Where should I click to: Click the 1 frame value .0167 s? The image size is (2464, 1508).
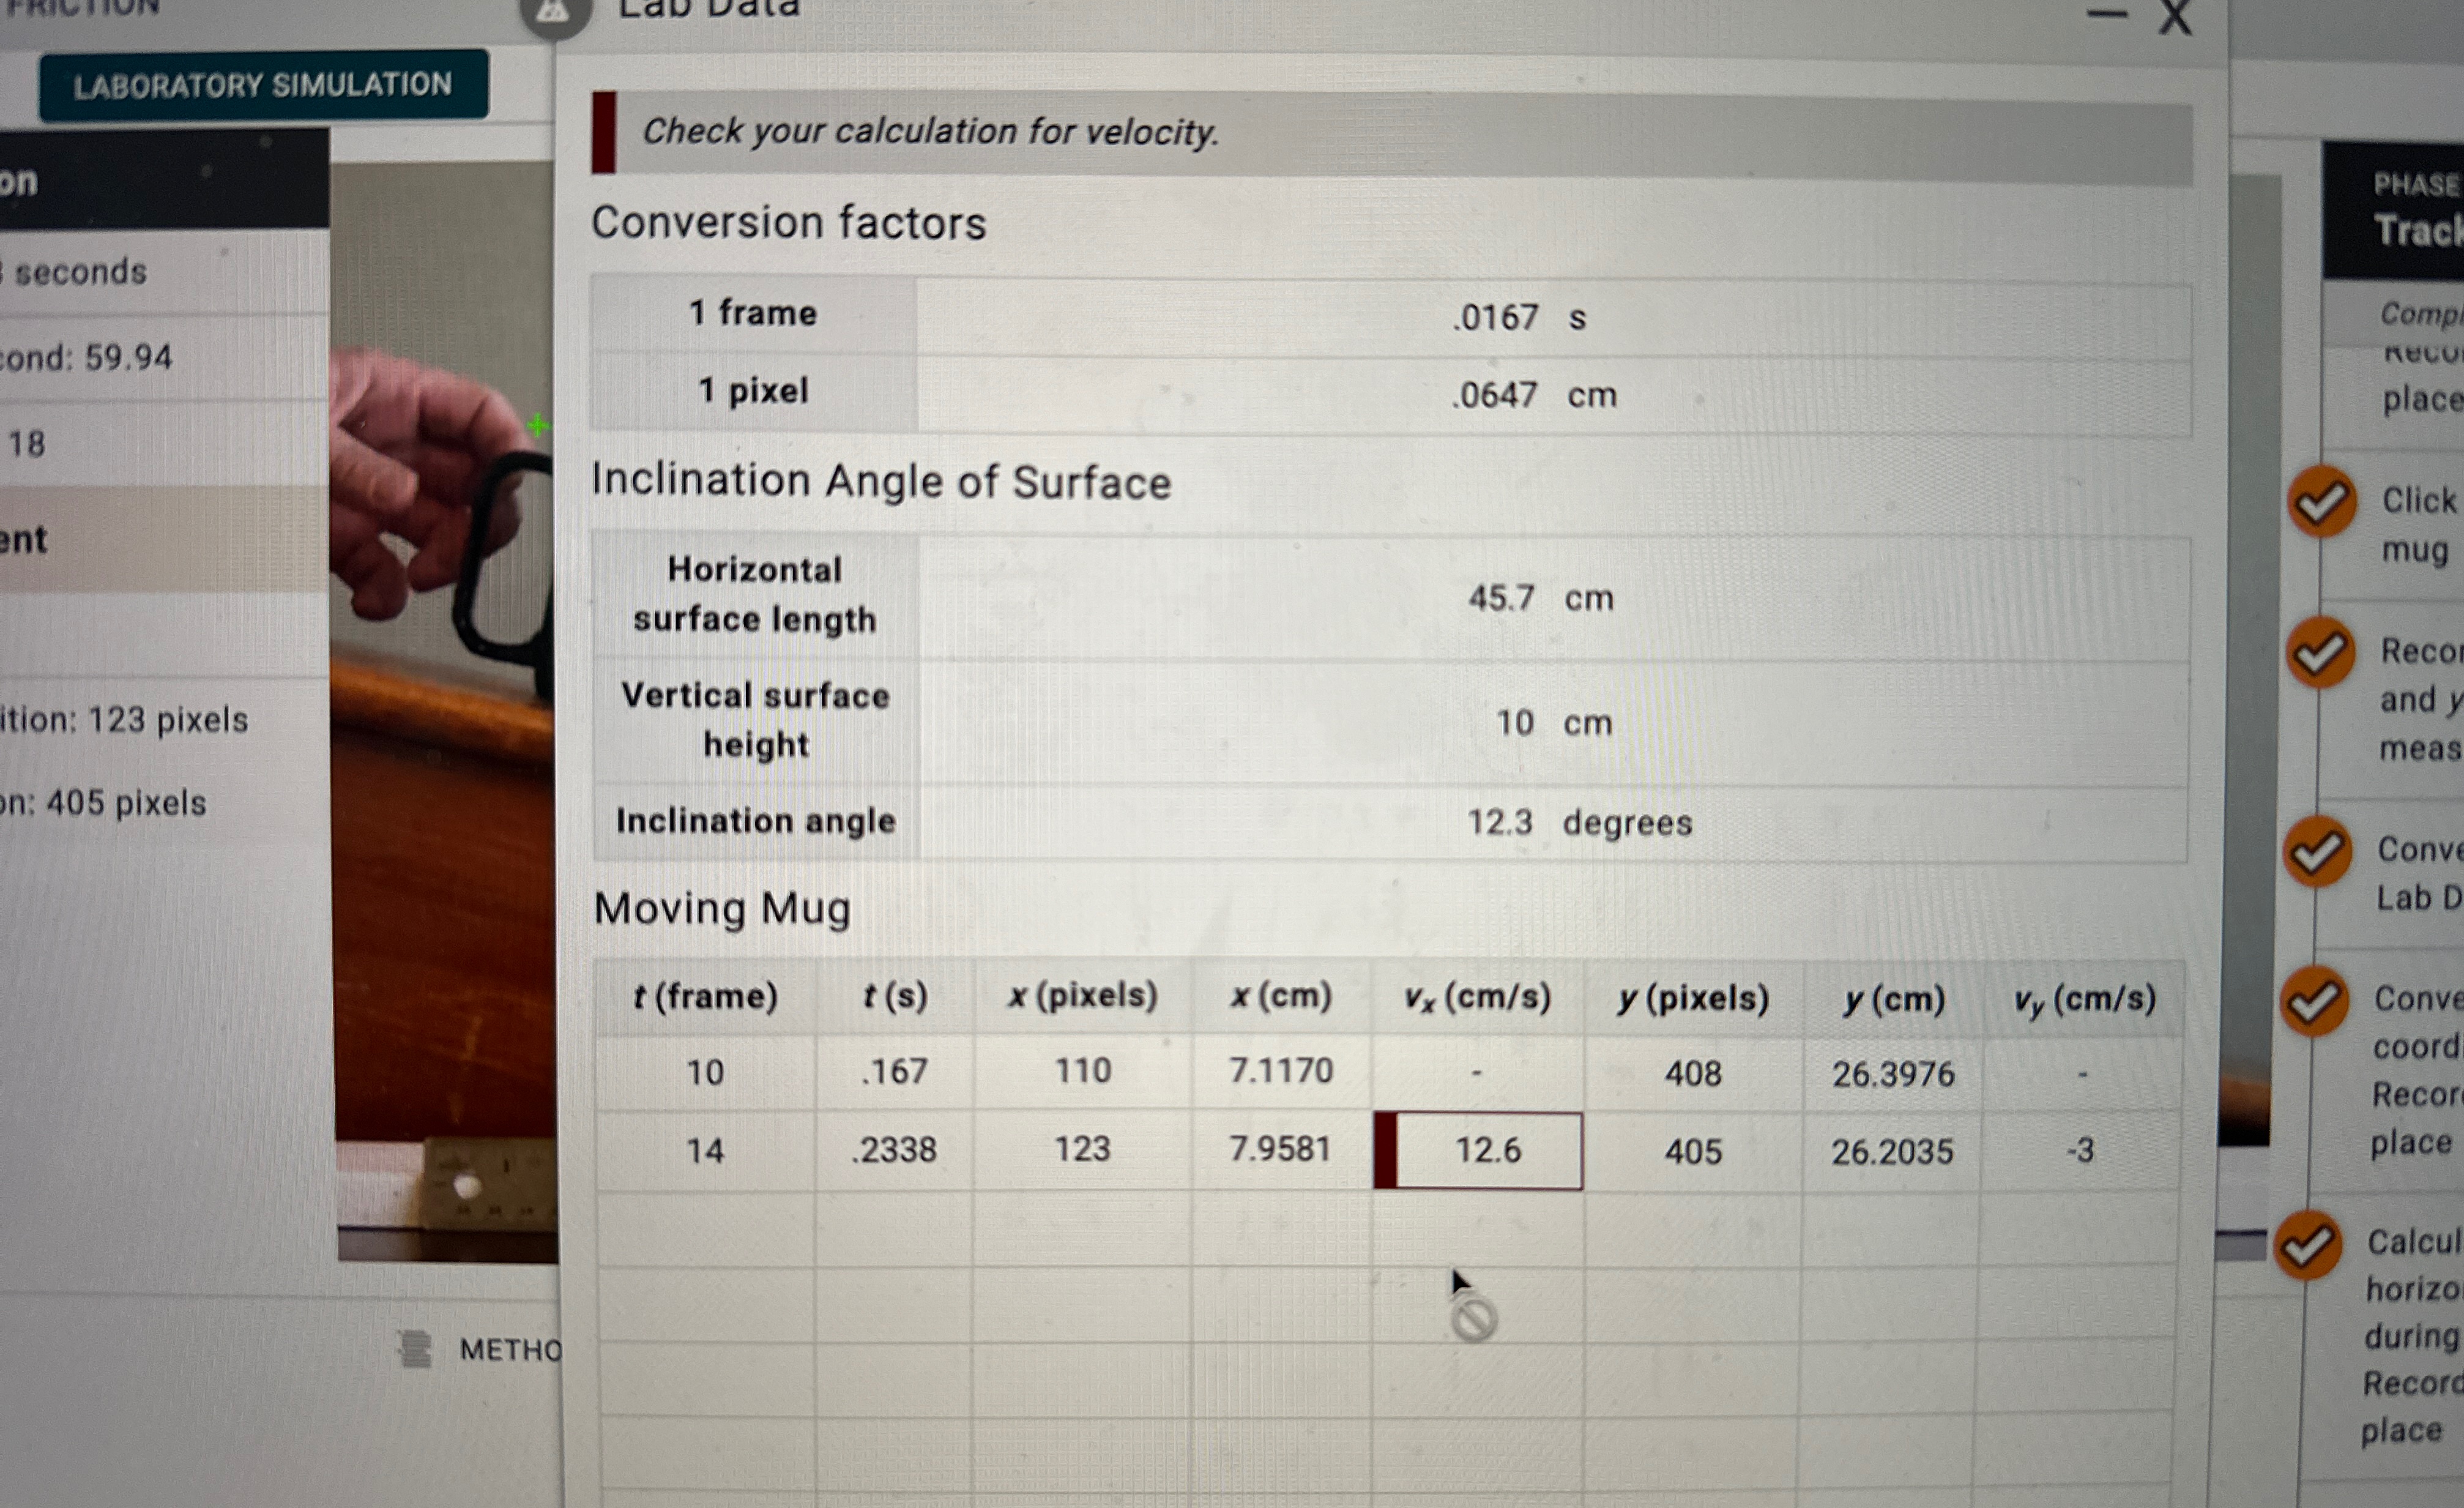1519,317
